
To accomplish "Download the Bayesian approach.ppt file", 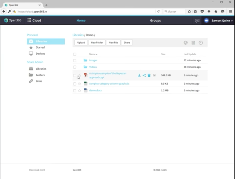I will 139,75.
